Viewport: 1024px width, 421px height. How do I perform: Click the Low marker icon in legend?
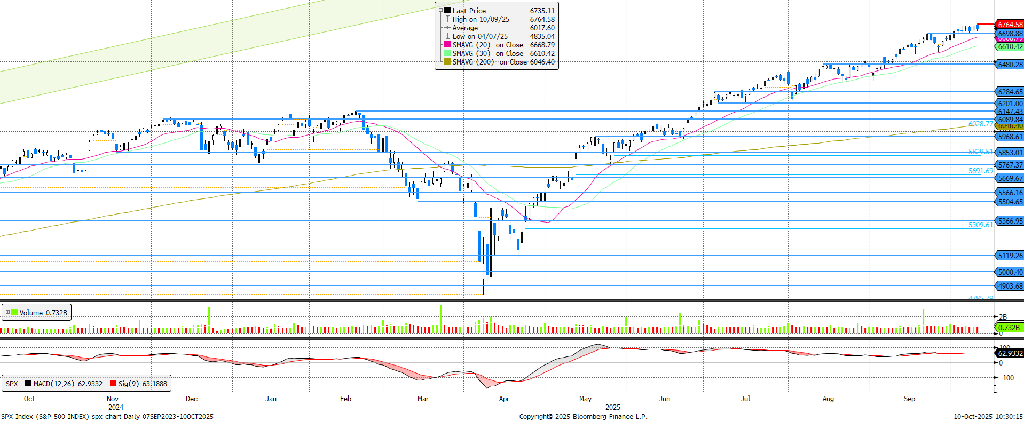[447, 36]
